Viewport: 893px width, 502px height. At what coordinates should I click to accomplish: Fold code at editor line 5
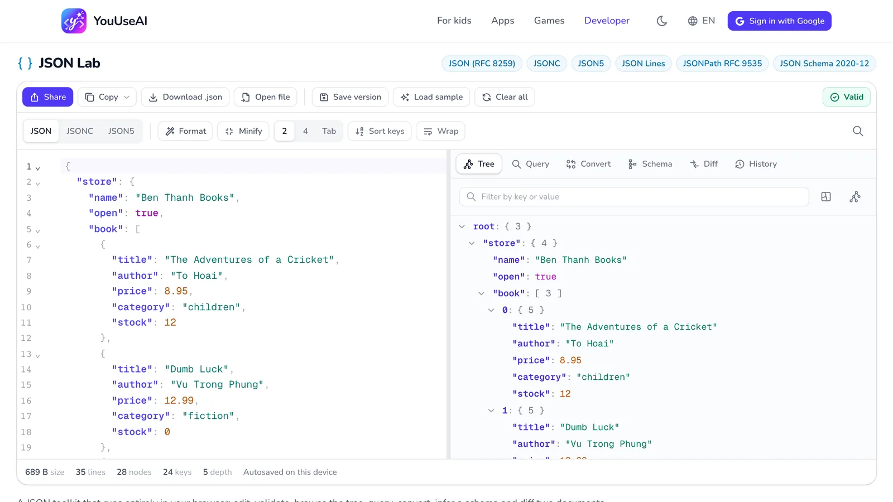[x=38, y=230]
